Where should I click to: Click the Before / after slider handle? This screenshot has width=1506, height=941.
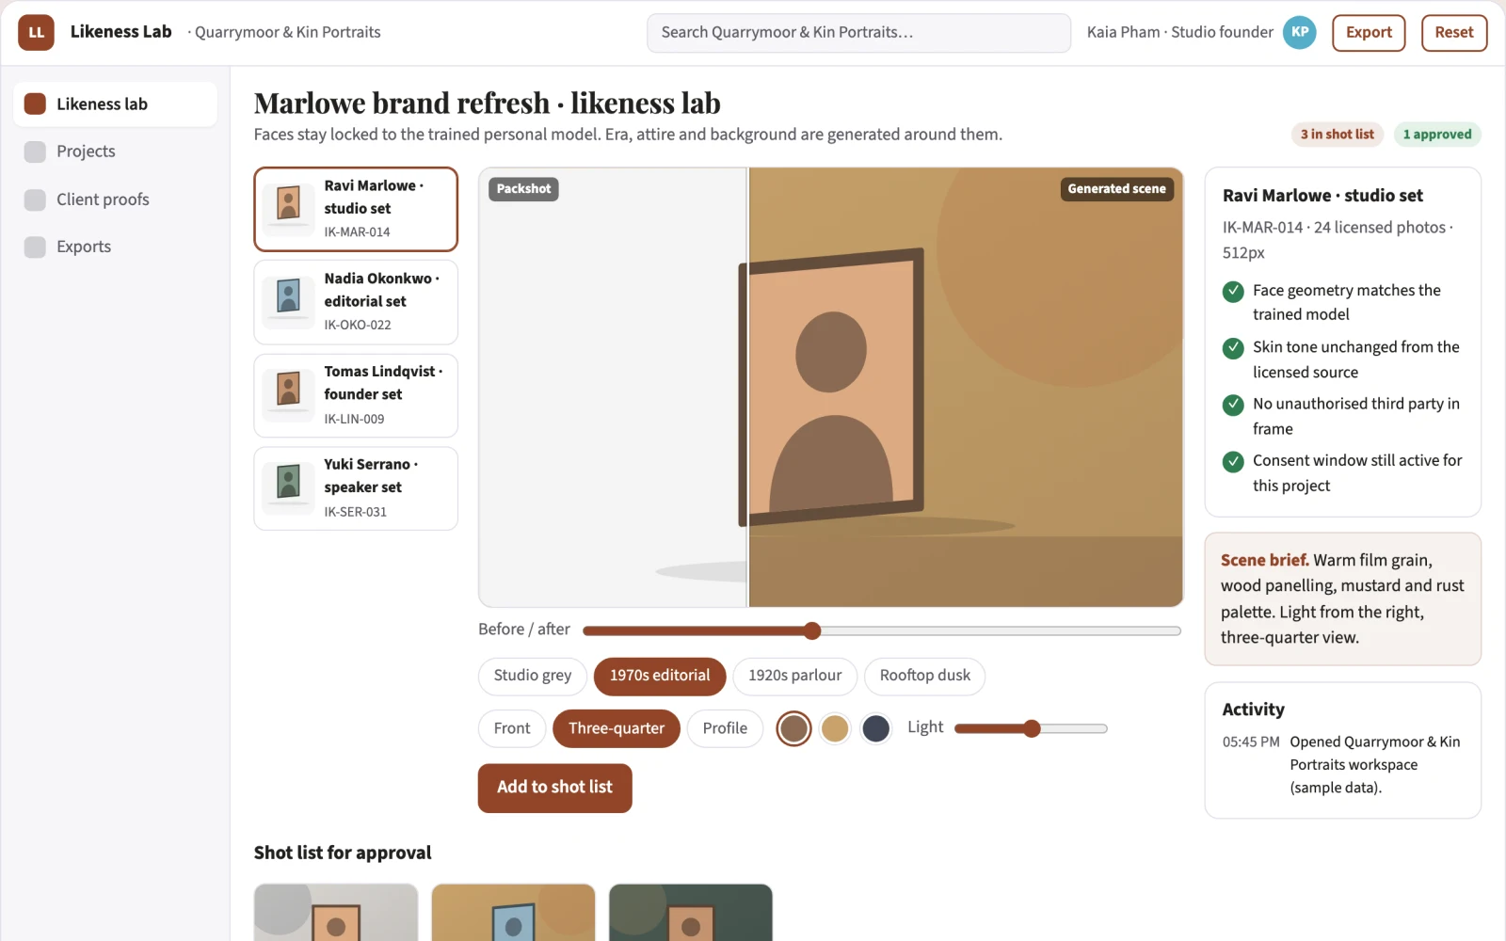[812, 630]
